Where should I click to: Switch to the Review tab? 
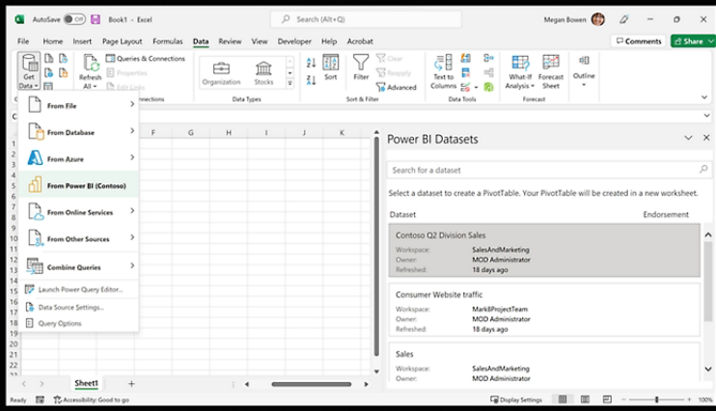(x=230, y=41)
